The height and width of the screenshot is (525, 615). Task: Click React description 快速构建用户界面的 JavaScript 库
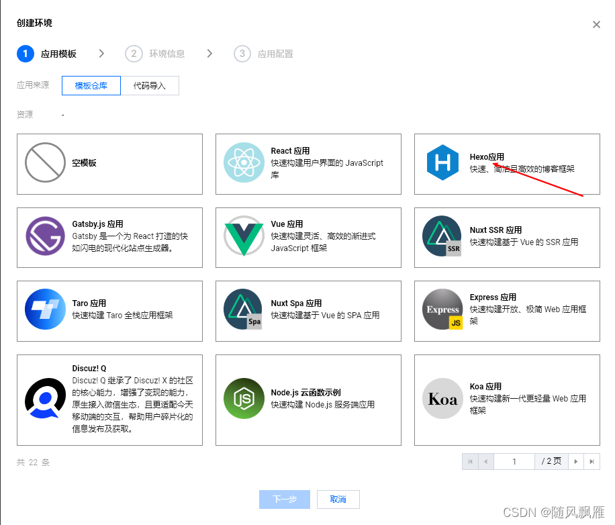pos(327,169)
